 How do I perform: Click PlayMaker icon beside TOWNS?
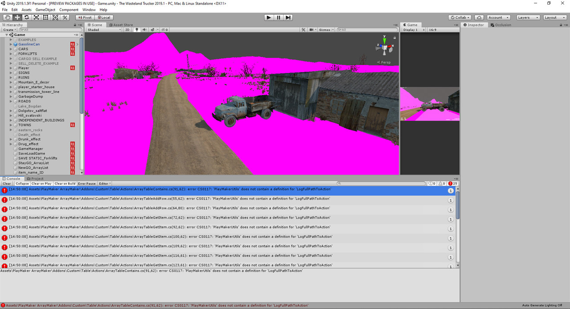(x=73, y=125)
